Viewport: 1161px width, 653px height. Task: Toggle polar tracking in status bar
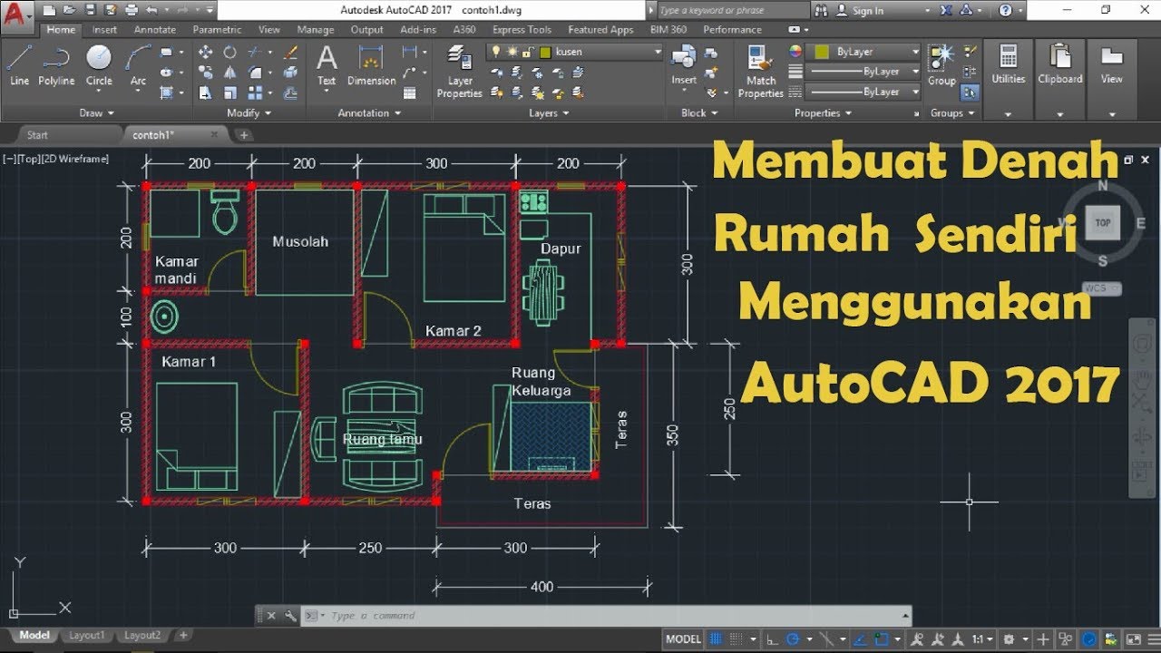pos(792,639)
